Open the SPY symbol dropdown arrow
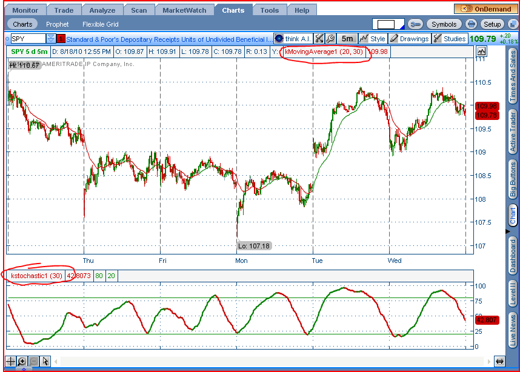This screenshot has width=520, height=372. click(x=51, y=39)
